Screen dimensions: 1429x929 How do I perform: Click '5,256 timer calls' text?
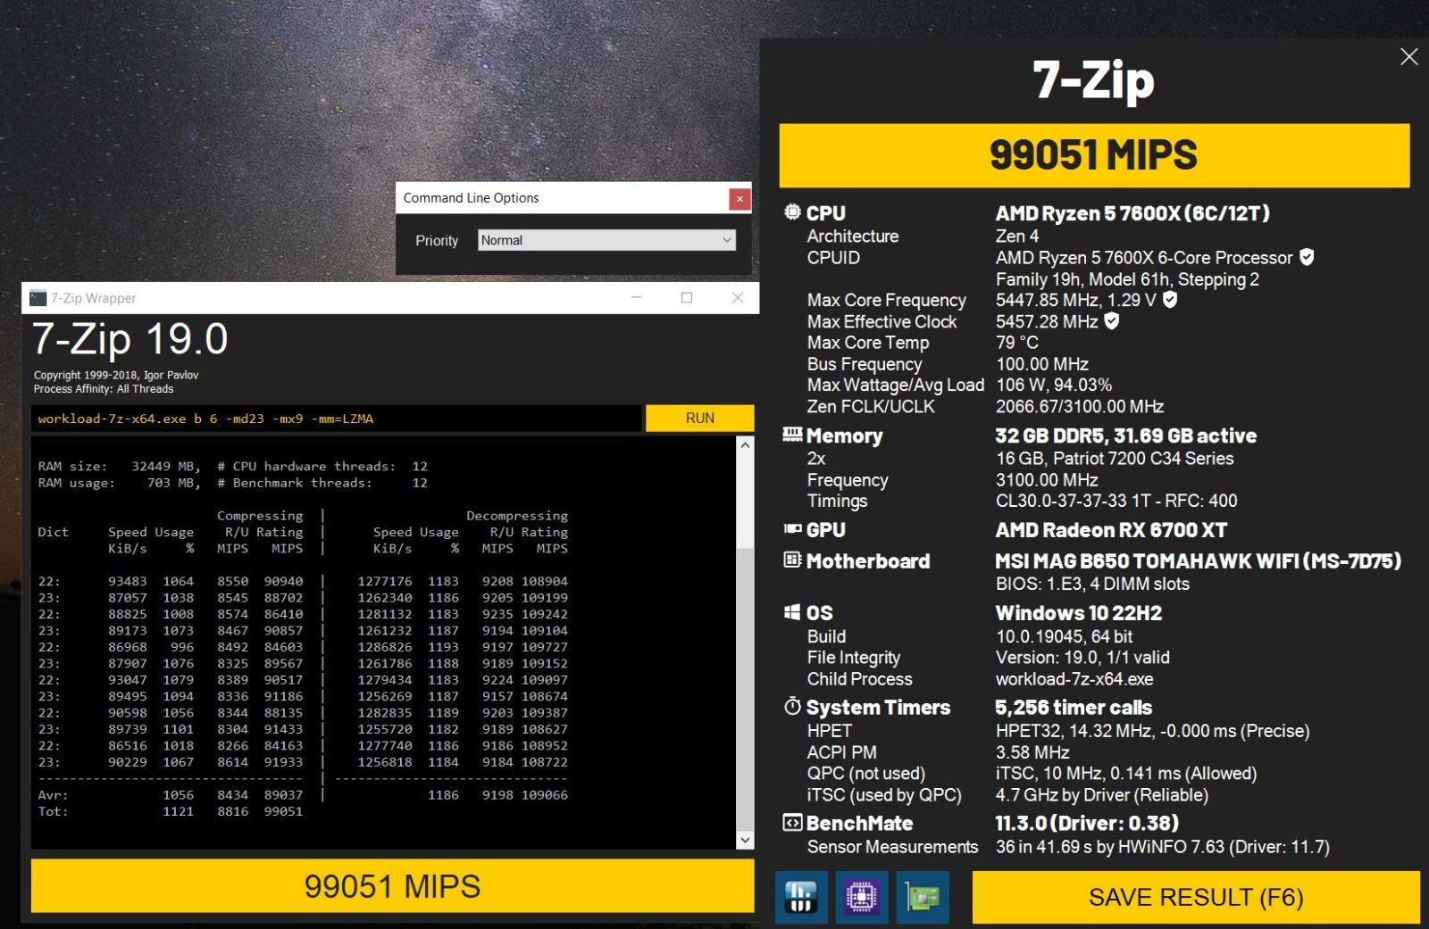click(1074, 708)
